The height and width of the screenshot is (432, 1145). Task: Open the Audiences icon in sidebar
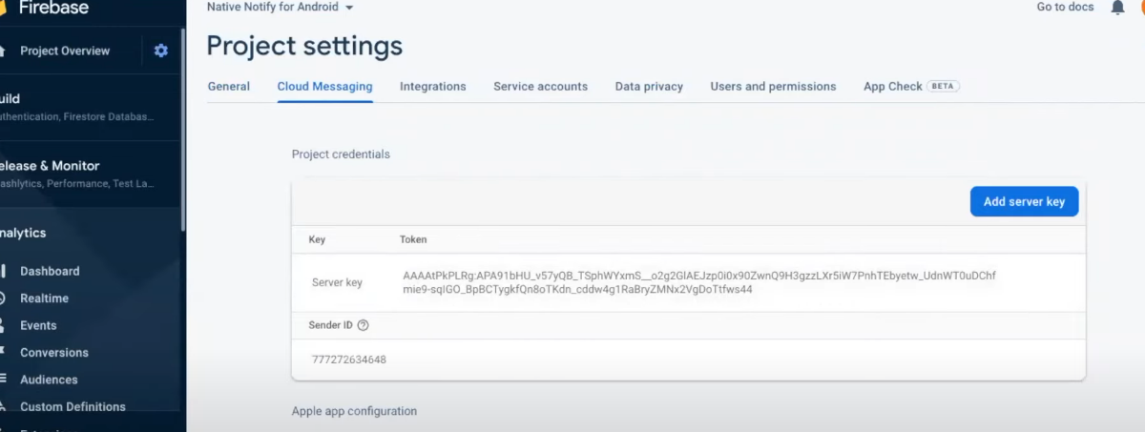click(x=3, y=380)
